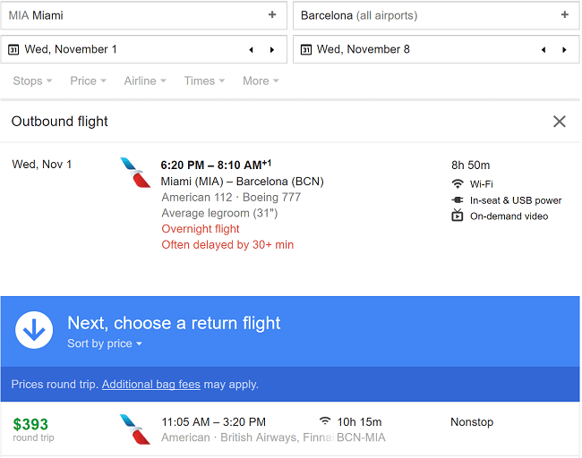
Task: Go to next return date
Action: coord(564,50)
